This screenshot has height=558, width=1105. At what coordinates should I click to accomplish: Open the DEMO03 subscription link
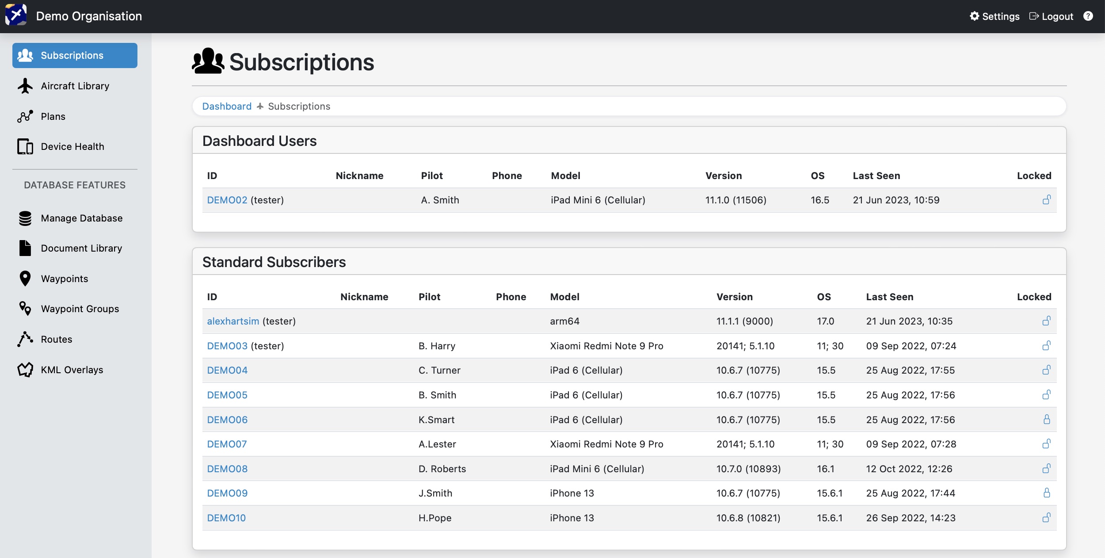point(227,346)
